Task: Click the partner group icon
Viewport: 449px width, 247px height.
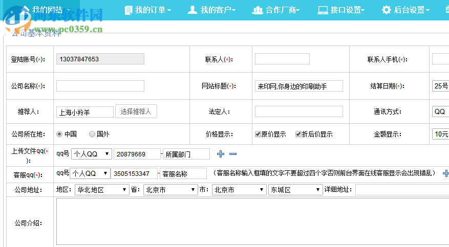Action: click(258, 10)
